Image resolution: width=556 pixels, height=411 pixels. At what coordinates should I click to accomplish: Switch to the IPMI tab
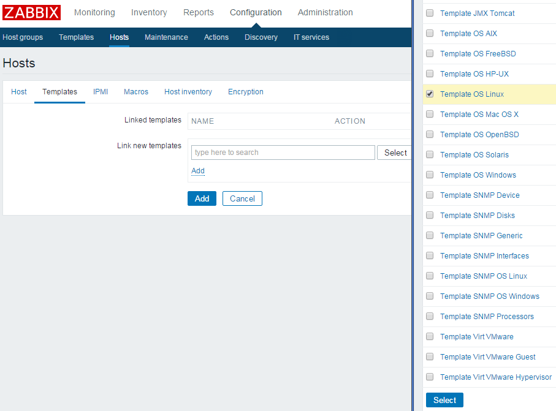point(101,92)
